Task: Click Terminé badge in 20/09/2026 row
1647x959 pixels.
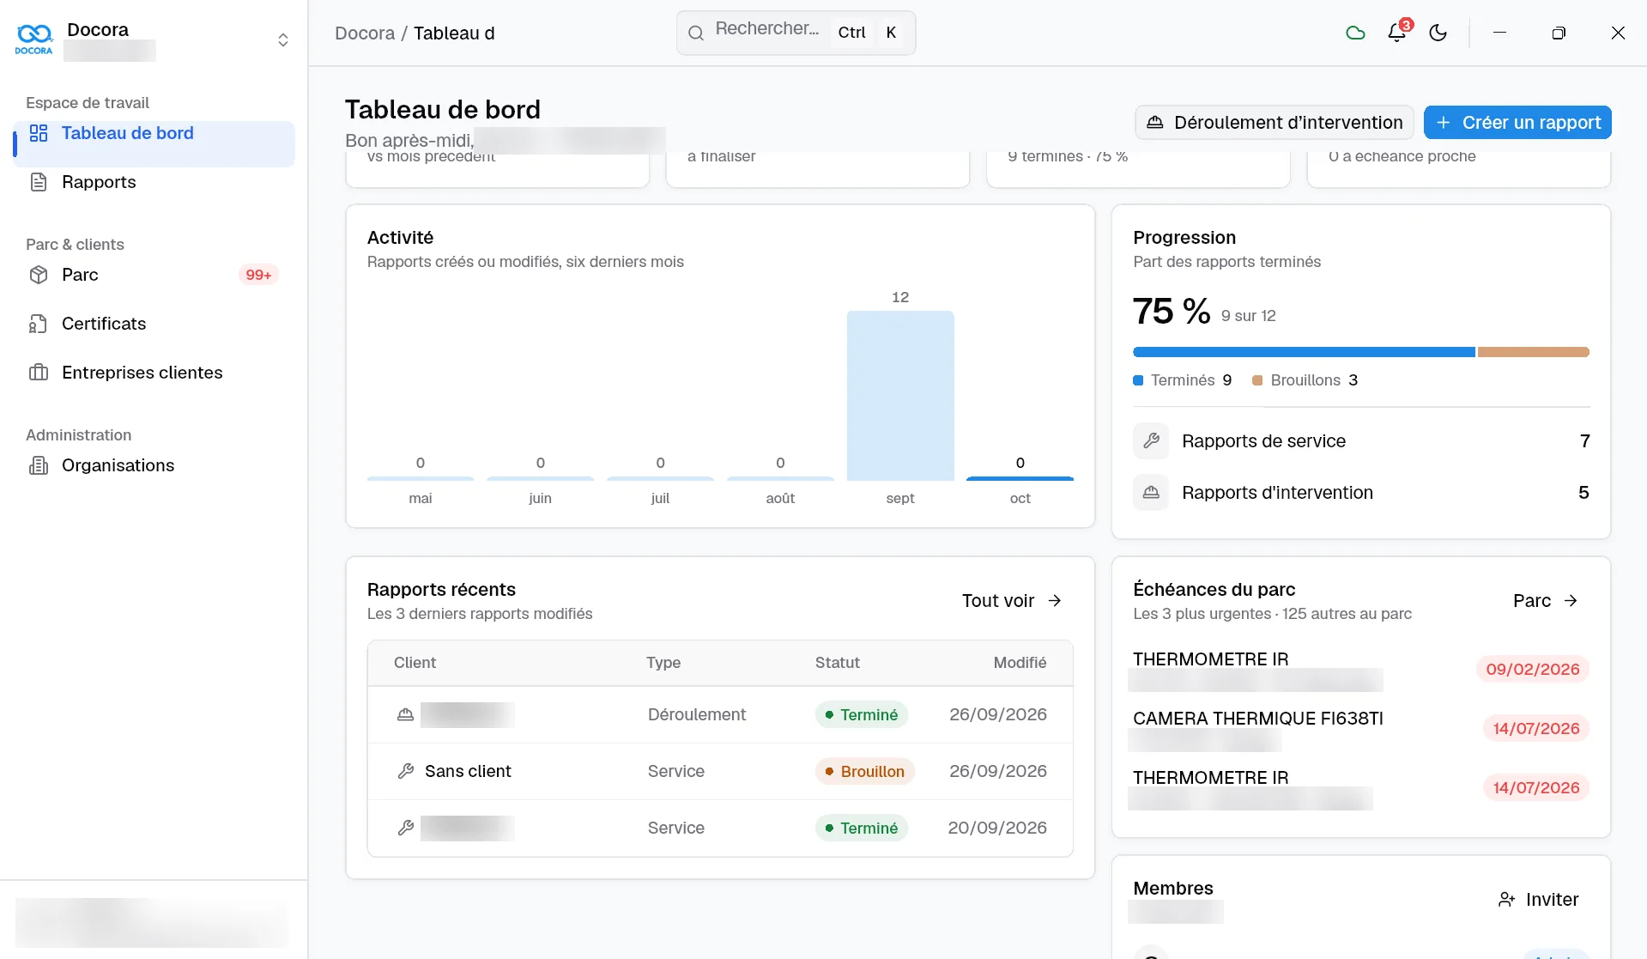Action: point(861,828)
